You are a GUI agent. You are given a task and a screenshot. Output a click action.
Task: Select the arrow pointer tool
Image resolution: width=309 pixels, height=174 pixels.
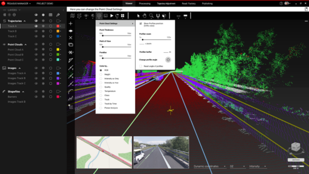point(138,16)
